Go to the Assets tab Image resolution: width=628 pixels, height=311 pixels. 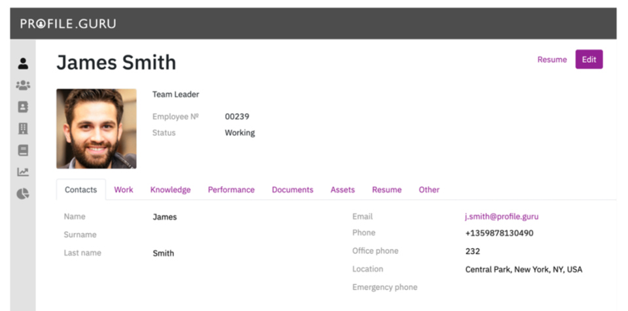(x=342, y=189)
